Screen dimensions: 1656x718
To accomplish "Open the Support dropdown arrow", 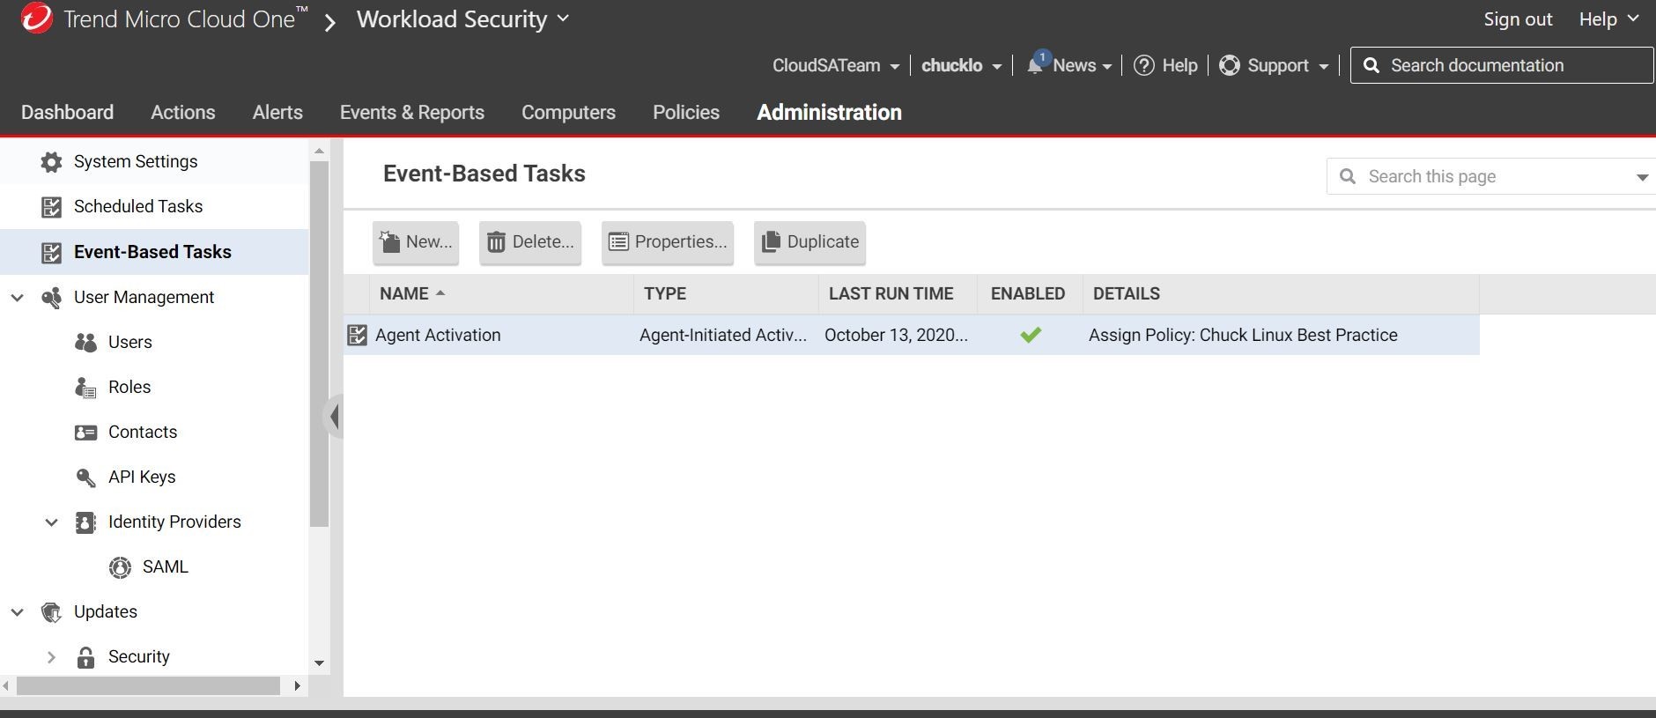I will pyautogui.click(x=1323, y=67).
